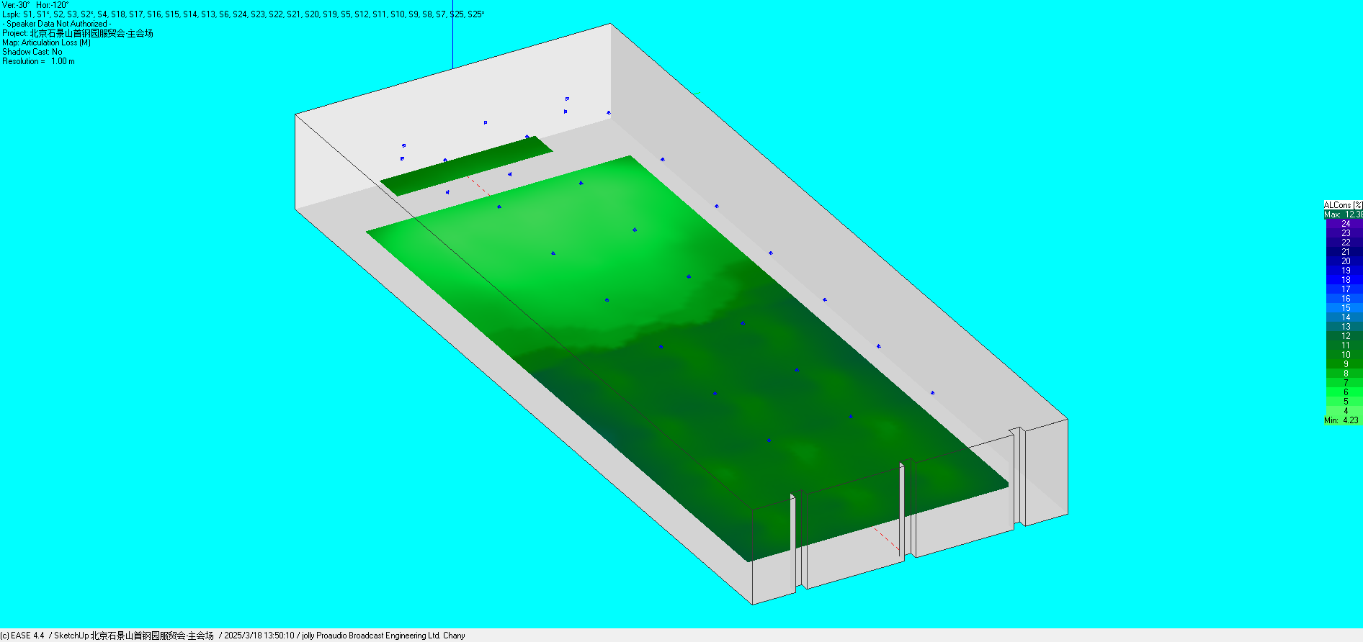Select the legend color band labeled 9

[x=1344, y=364]
